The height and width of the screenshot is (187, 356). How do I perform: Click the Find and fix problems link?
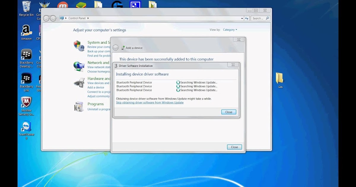[x=99, y=56]
